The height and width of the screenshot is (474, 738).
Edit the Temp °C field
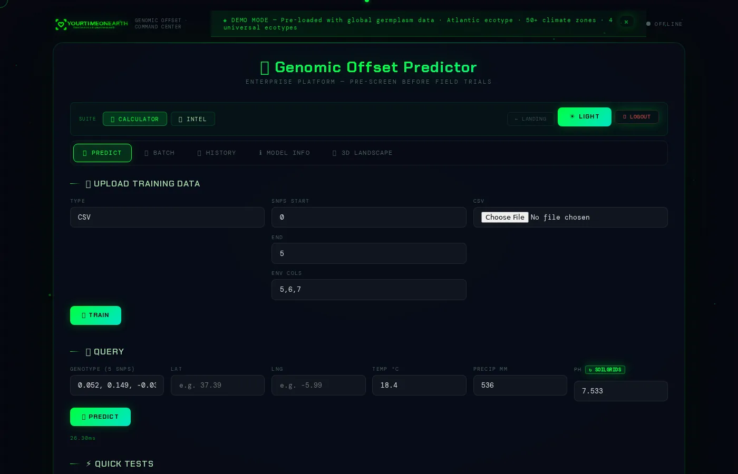[x=419, y=386]
